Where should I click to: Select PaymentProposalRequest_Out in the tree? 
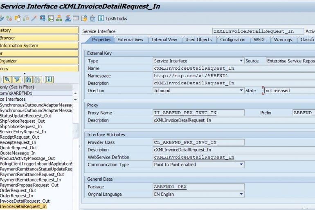click(29, 185)
